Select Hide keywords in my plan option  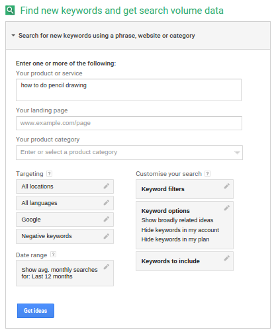[175, 239]
